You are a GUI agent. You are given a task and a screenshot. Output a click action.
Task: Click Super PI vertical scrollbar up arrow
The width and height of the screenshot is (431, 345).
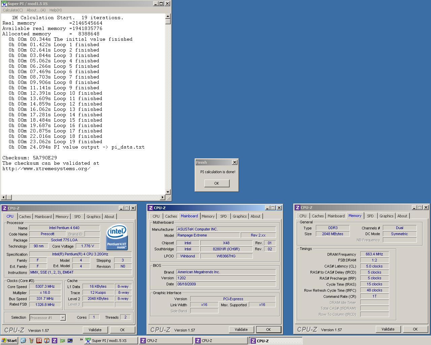168,16
